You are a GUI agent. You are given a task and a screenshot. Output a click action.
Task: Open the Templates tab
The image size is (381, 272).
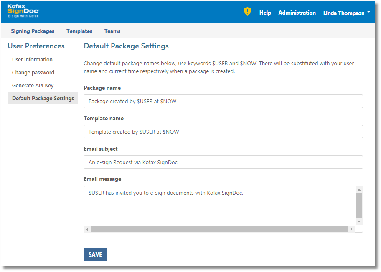point(79,31)
